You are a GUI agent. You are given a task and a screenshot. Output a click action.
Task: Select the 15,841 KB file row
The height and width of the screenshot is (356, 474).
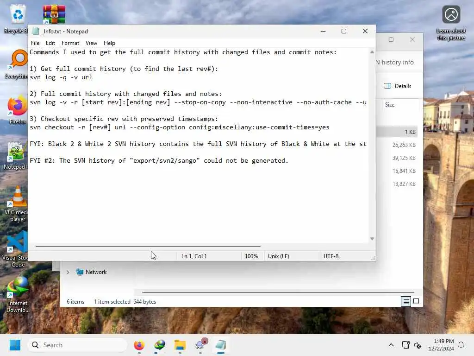pos(397,171)
